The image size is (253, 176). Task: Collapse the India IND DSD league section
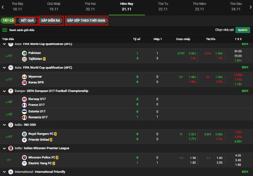pyautogui.click(x=4, y=125)
